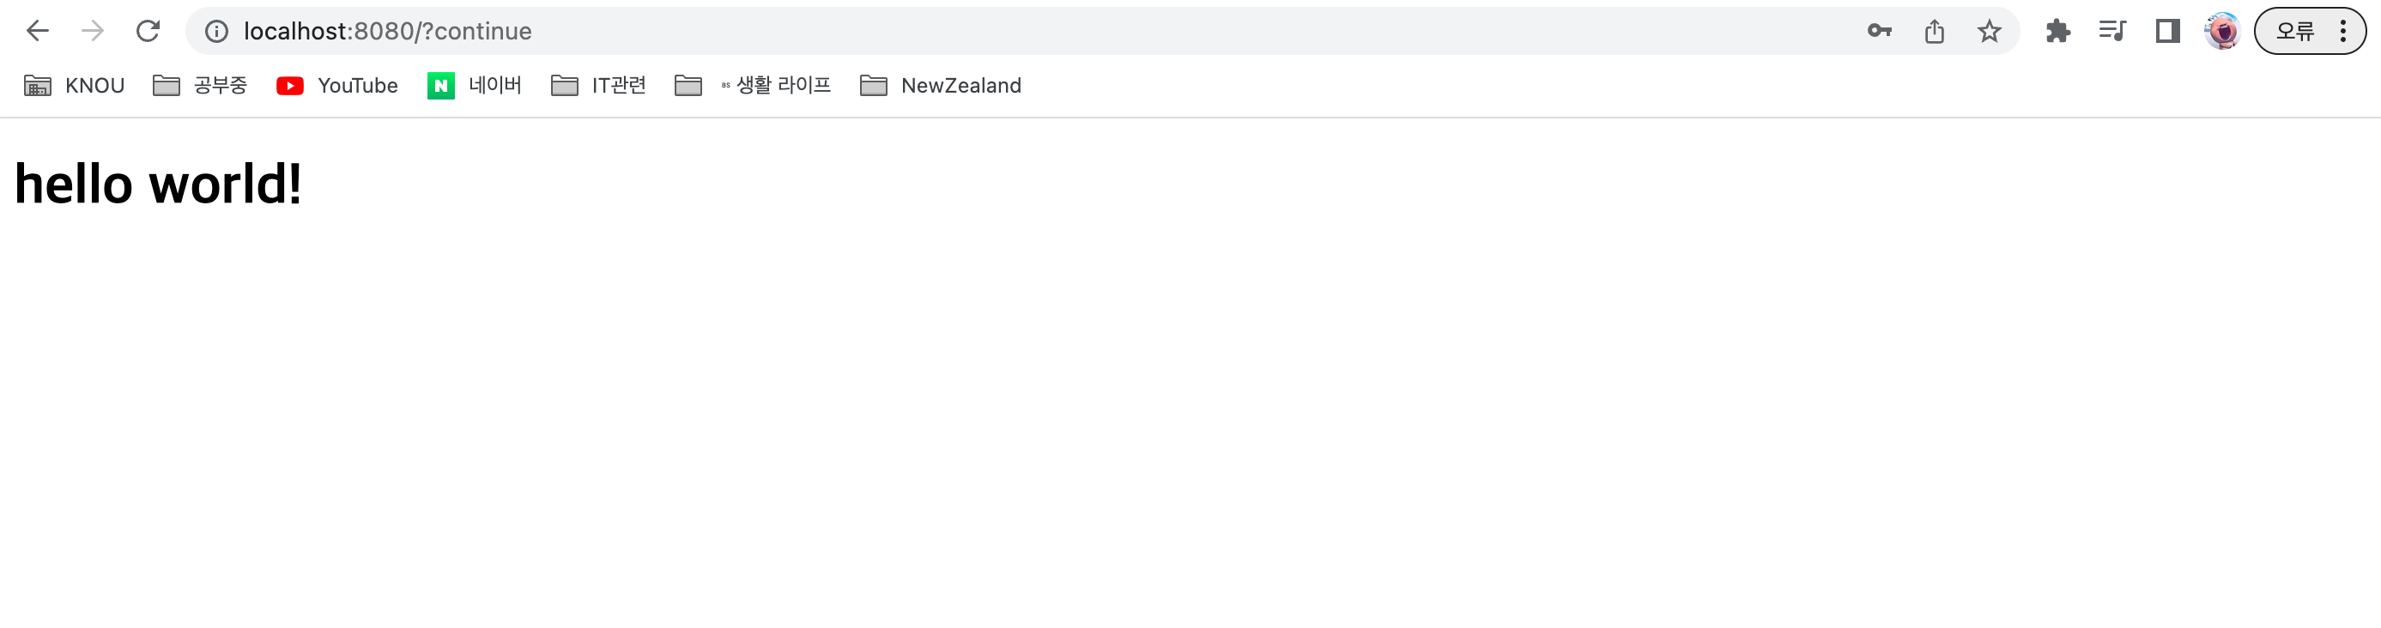The height and width of the screenshot is (628, 2381).
Task: Open the 공부중 bookmark folder
Action: pyautogui.click(x=201, y=86)
